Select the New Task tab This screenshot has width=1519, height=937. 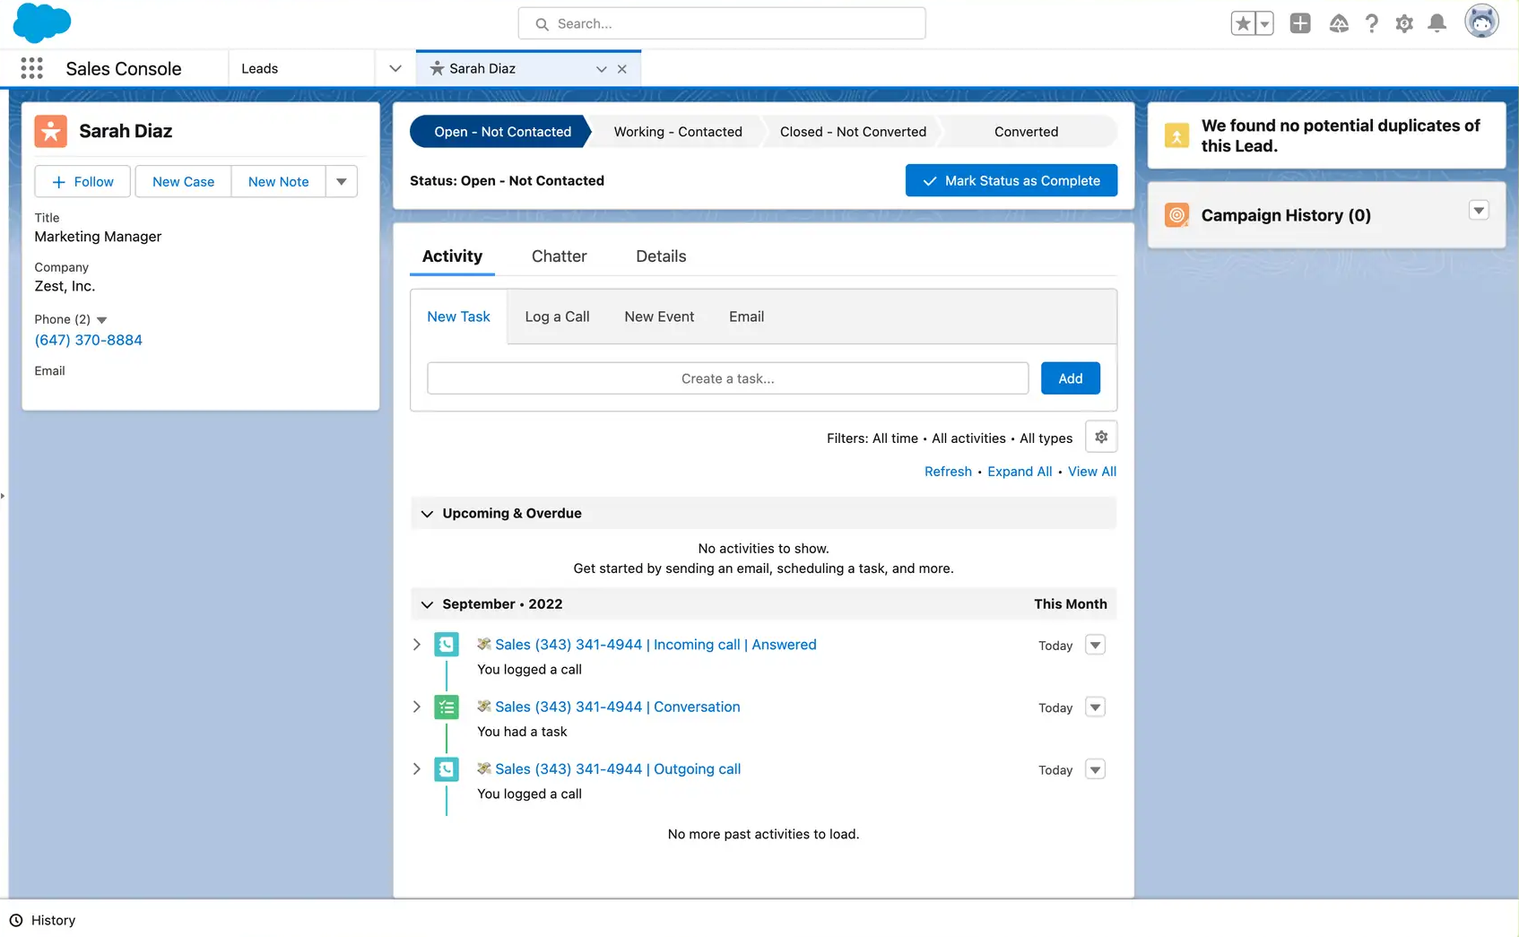[x=458, y=317]
